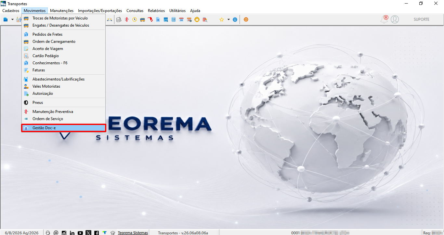This screenshot has width=444, height=235.
Task: Open Conhecimentos - F6 menu entry
Action: (63, 63)
